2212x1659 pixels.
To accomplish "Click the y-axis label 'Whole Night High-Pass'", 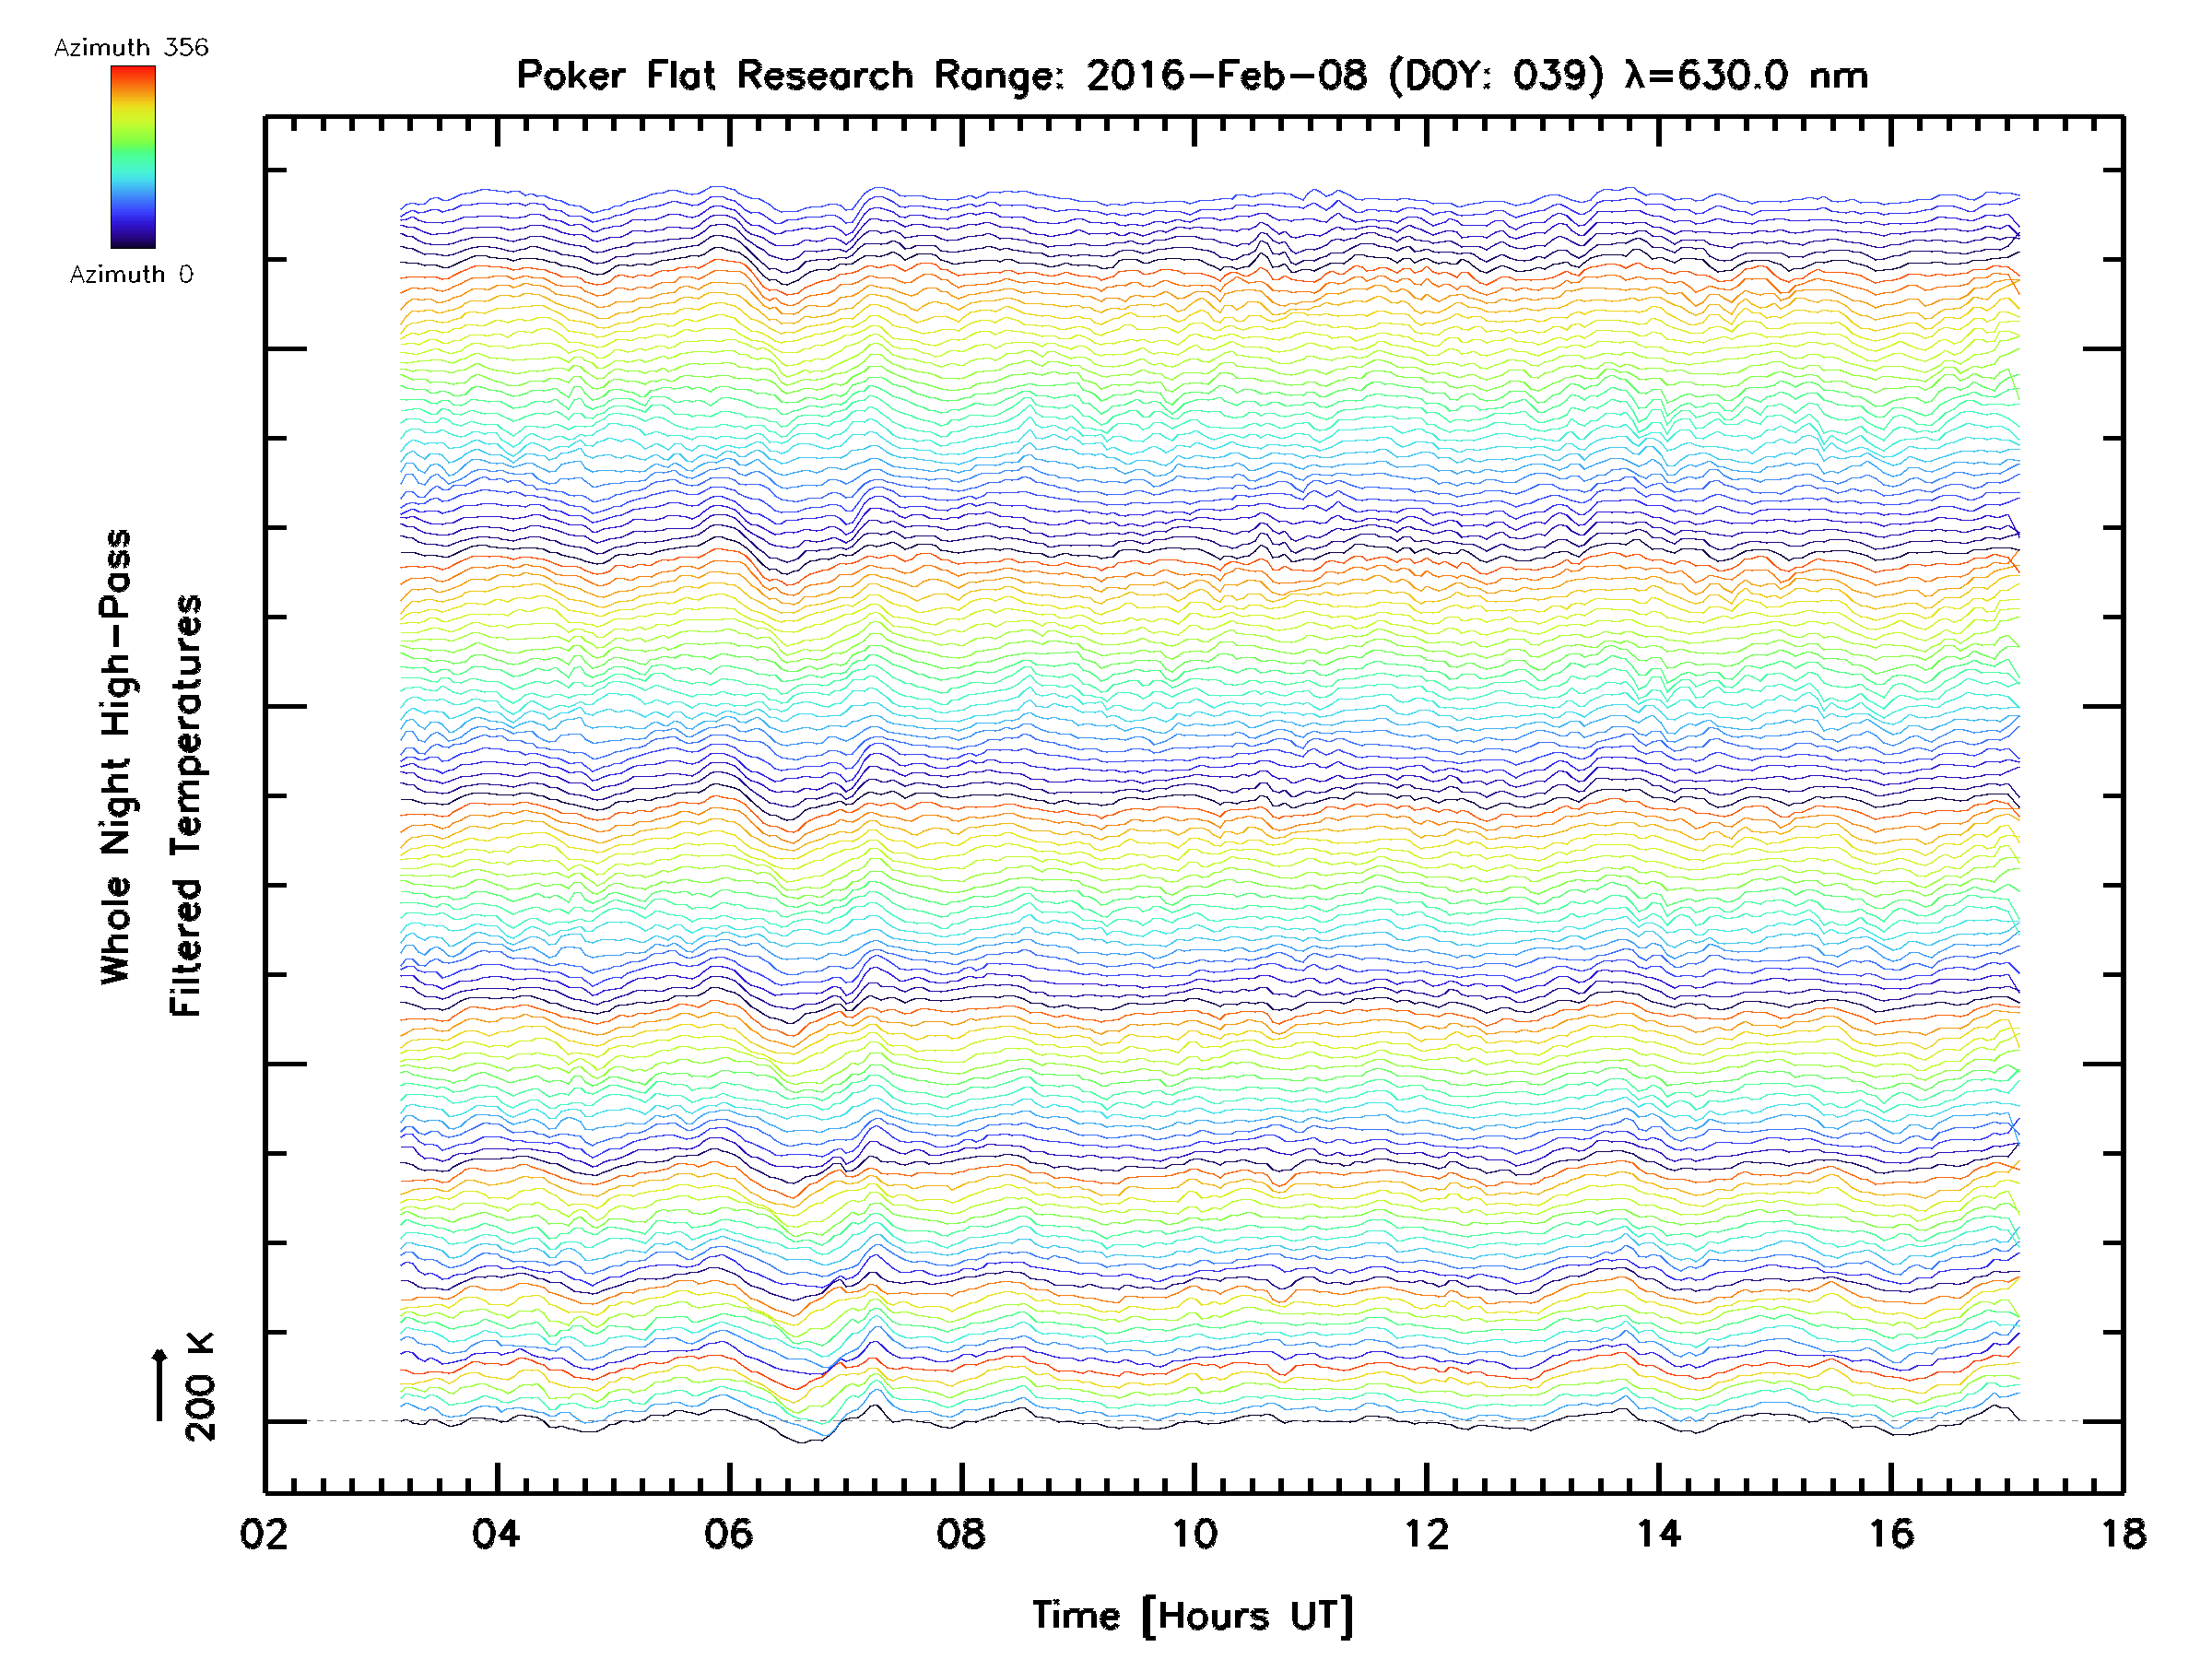I will click(x=116, y=757).
